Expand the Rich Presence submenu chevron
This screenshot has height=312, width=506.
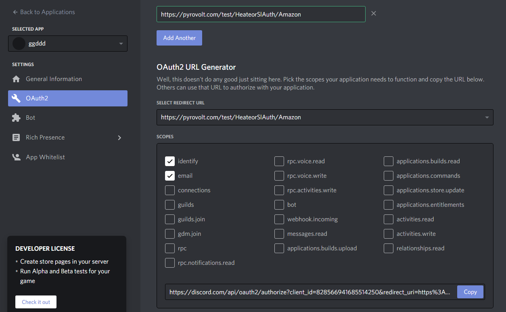pos(119,137)
